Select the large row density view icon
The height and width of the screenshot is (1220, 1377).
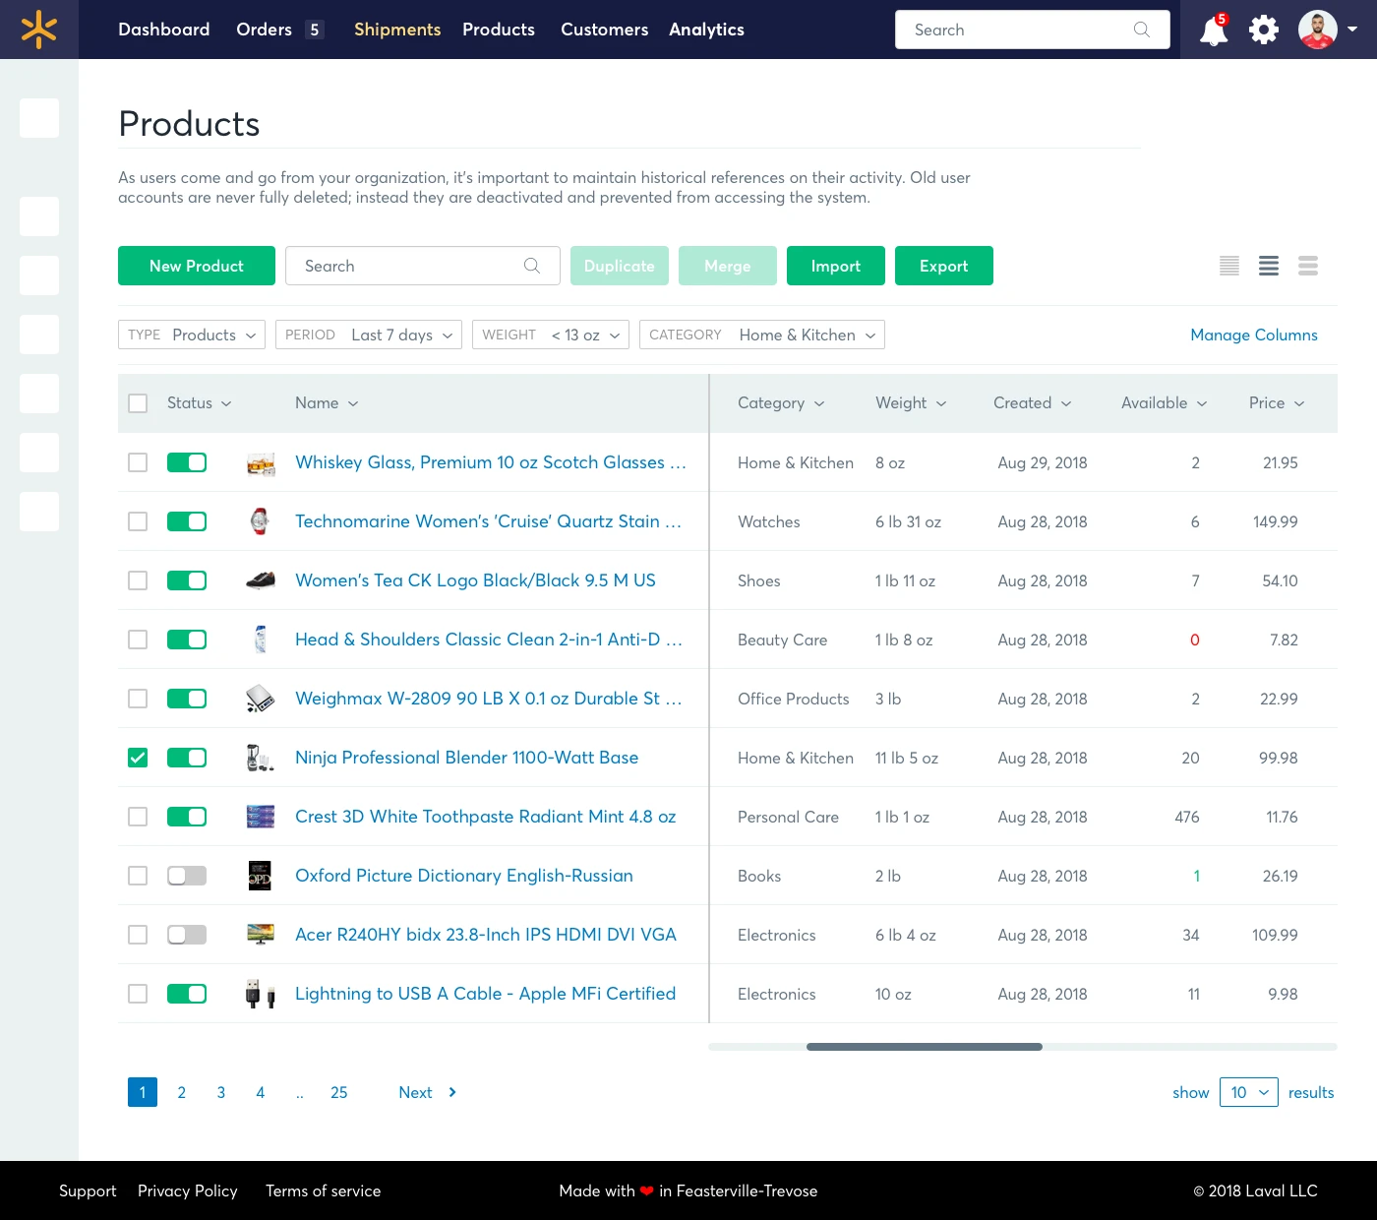pyautogui.click(x=1308, y=266)
